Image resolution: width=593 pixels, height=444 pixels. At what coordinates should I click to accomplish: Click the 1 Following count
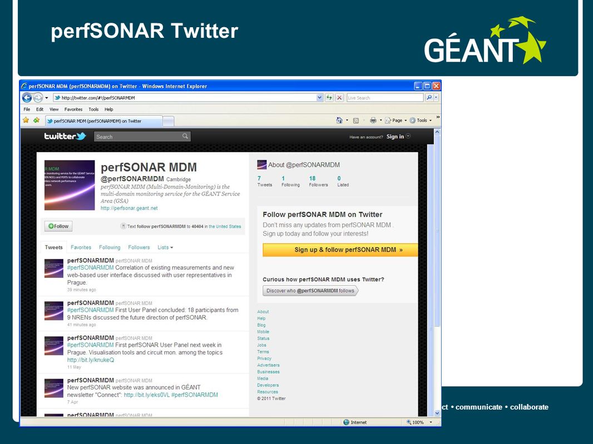tap(290, 181)
